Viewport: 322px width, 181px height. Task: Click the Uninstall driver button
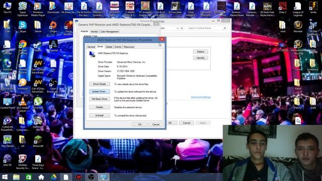pyautogui.click(x=100, y=115)
